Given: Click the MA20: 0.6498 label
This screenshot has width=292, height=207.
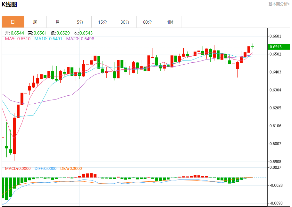Looking at the screenshot, I should pyautogui.click(x=80, y=39).
